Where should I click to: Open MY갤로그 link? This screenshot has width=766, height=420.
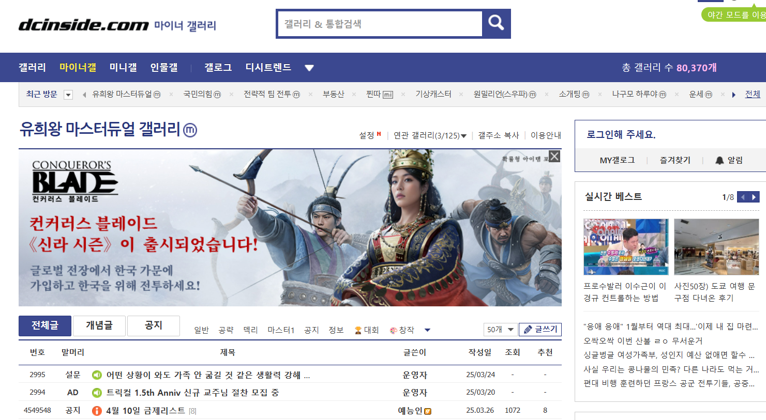coord(617,160)
